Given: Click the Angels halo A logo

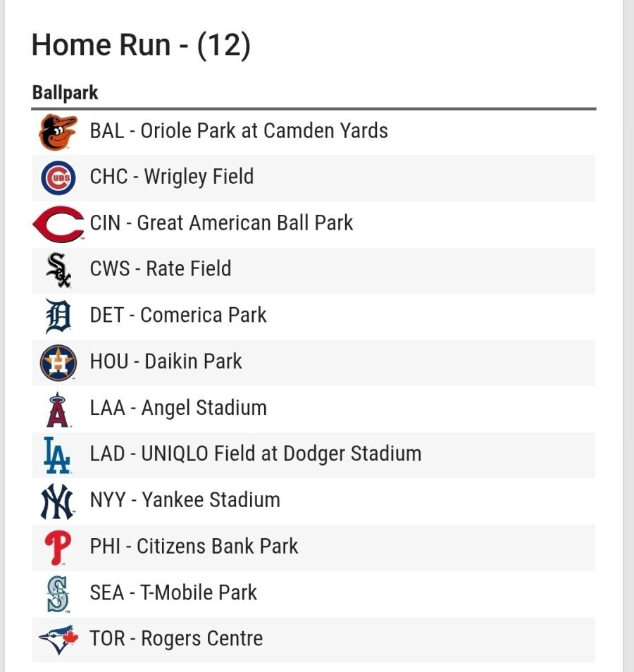Looking at the screenshot, I should [58, 409].
